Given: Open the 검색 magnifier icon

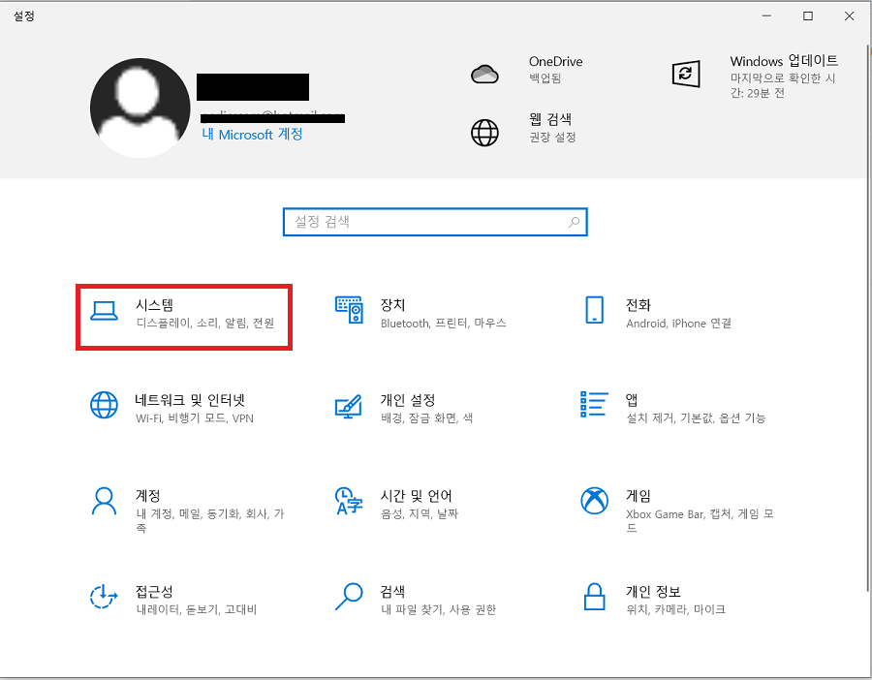Looking at the screenshot, I should [x=349, y=596].
